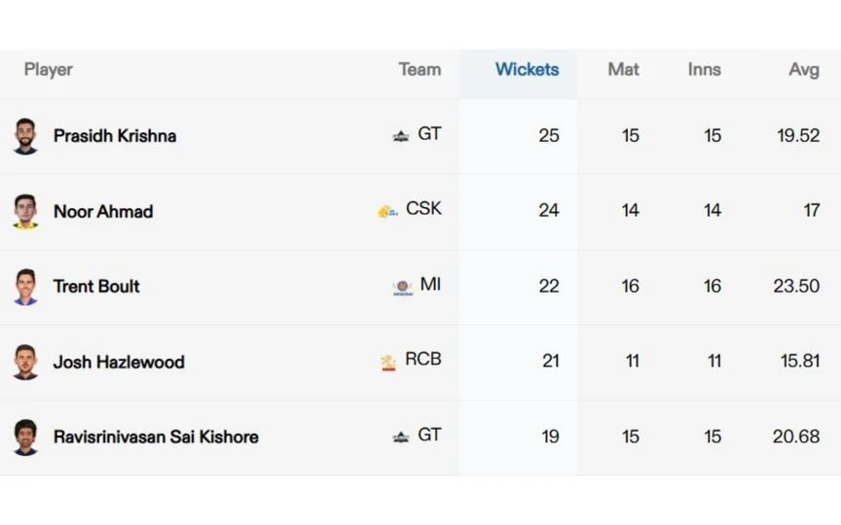Image resolution: width=841 pixels, height=525 pixels.
Task: Sort by the Avg column header
Action: 803,70
